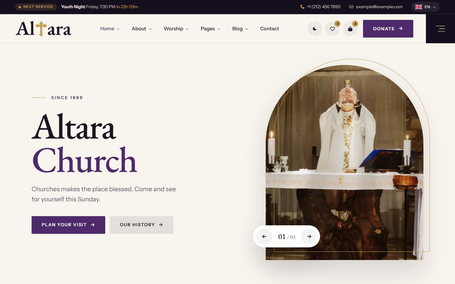Click the Next Service badge
Screen dimensions: 455x284
point(36,7)
